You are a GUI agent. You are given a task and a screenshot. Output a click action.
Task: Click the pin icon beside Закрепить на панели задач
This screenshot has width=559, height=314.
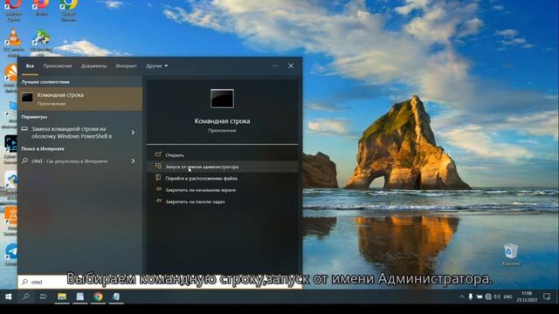pyautogui.click(x=158, y=201)
